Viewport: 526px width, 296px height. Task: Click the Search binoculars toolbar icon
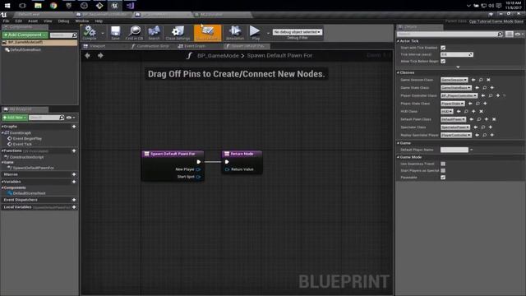154,33
